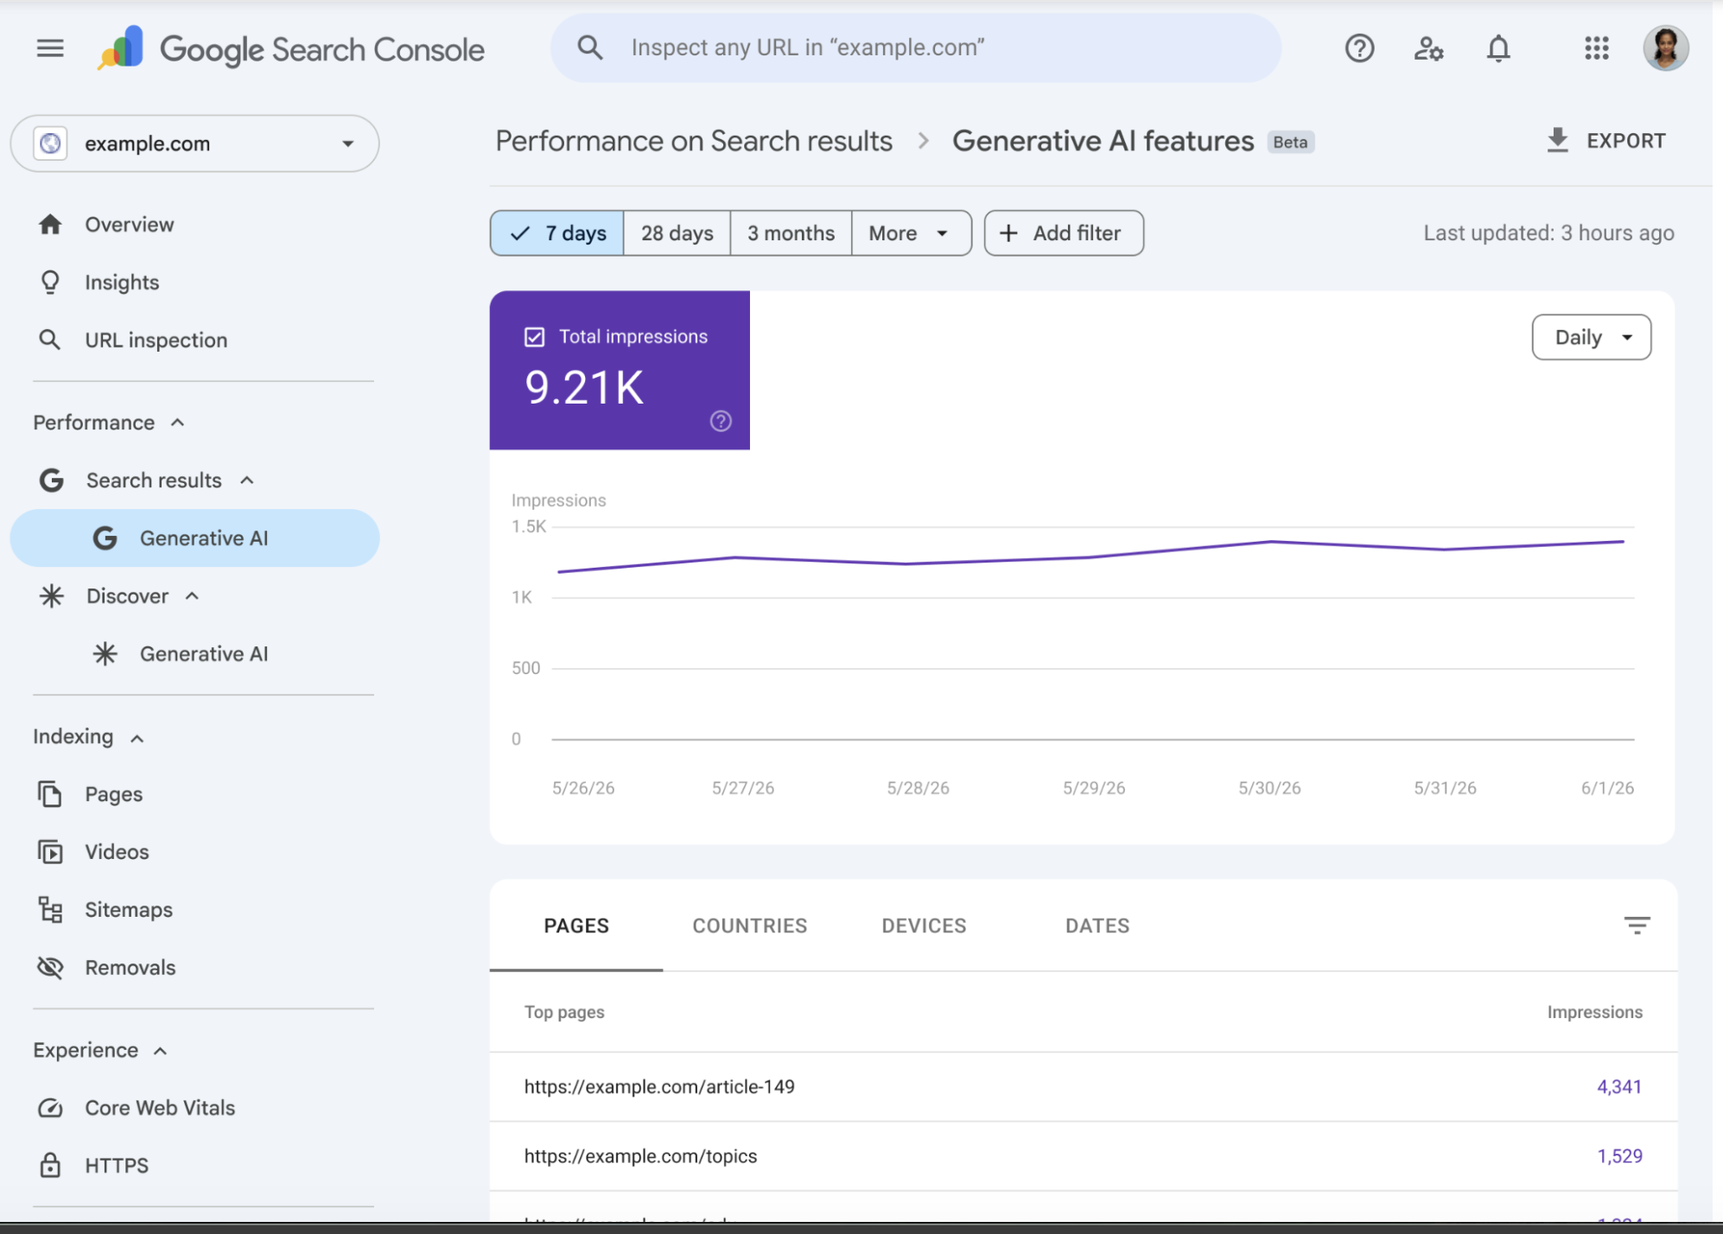1723x1234 pixels.
Task: Collapse the Discover group
Action: [x=193, y=596]
